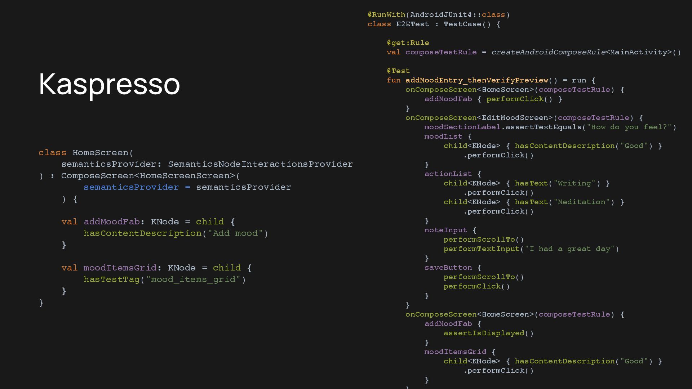Click the noteInput block name
Viewport: 692px width, 389px height.
(x=445, y=230)
